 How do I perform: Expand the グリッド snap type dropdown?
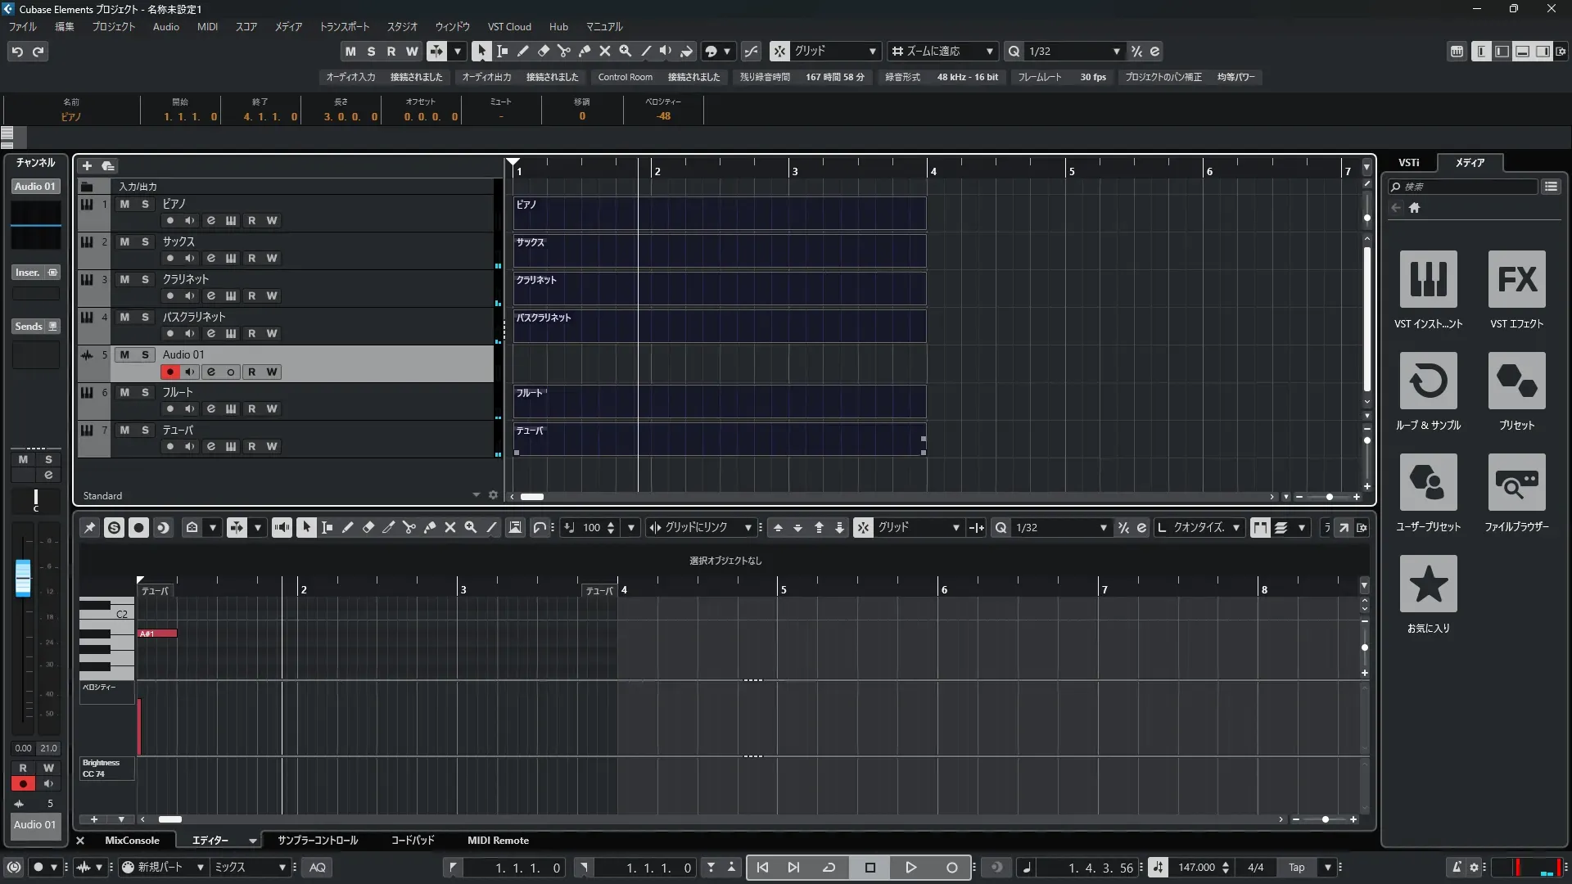point(872,51)
